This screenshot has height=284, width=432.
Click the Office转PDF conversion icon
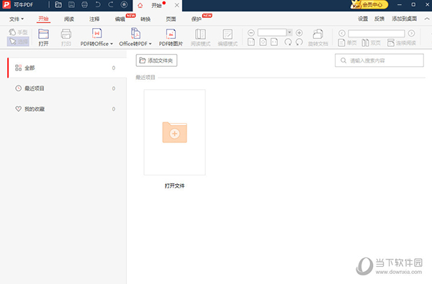point(135,34)
